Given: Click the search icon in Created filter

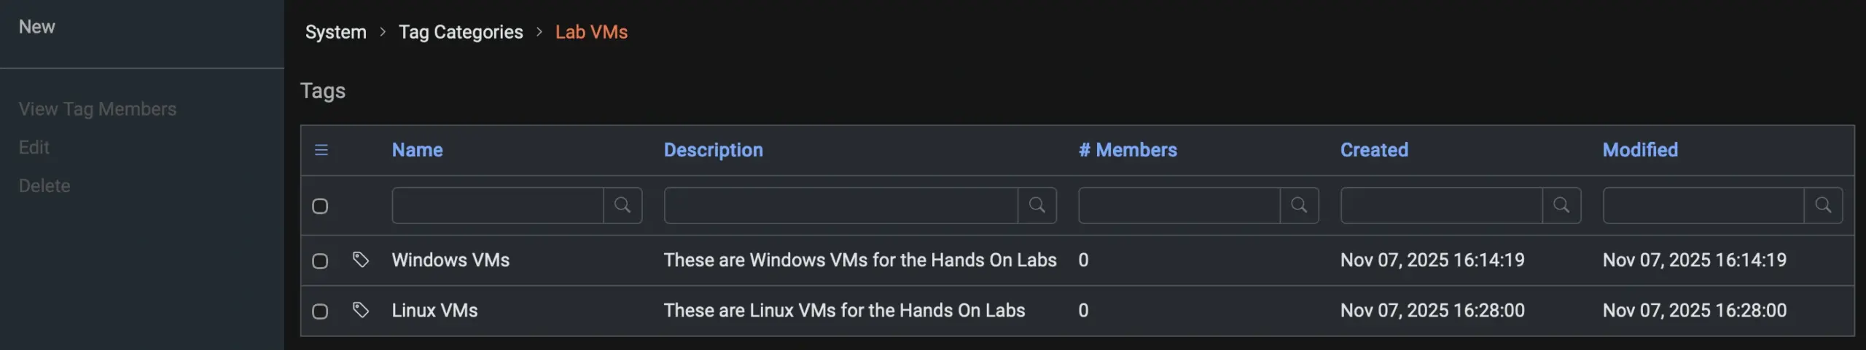Looking at the screenshot, I should pos(1561,205).
